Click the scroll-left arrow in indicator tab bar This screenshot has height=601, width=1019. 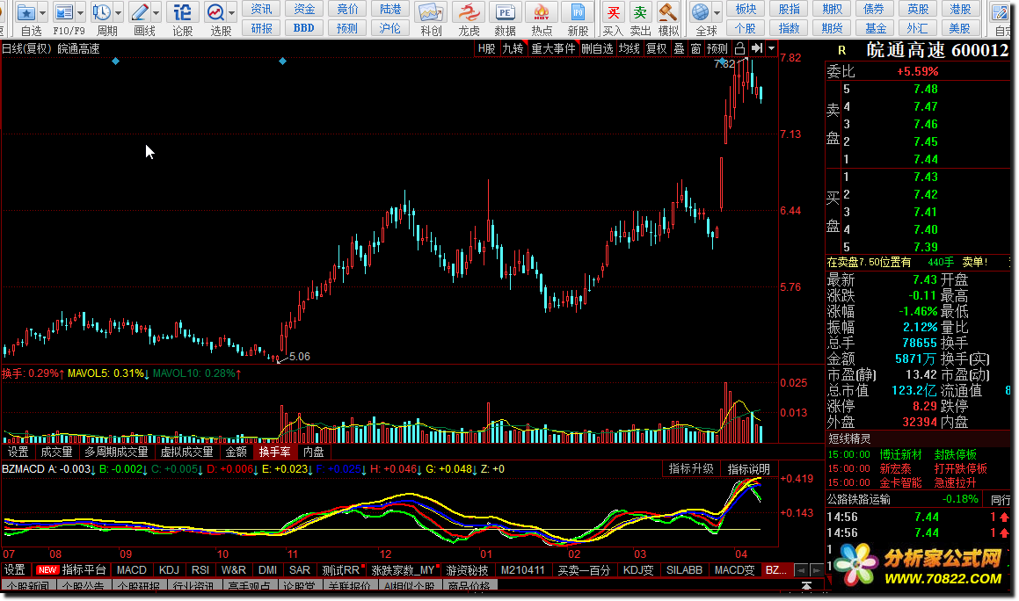[x=801, y=570]
